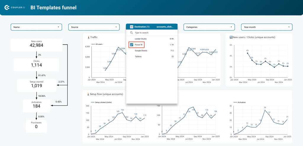Click the 8.9K count for Looker Studio
This screenshot has width=303, height=146.
pos(172,39)
